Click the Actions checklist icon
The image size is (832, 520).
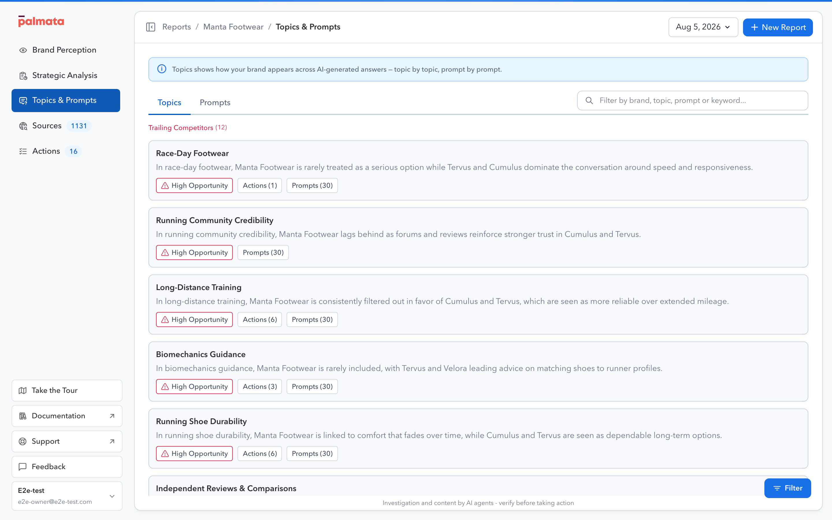click(23, 151)
